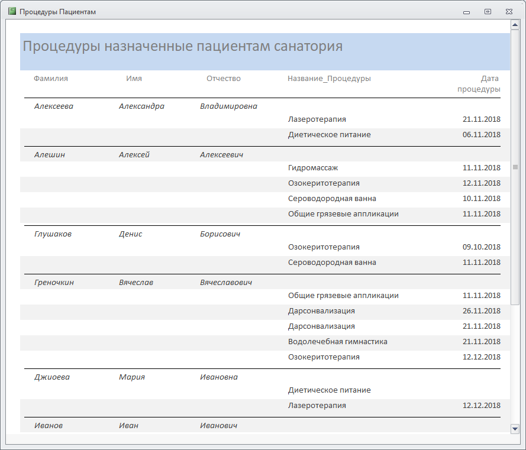Click the Отчество column header
This screenshot has width=526, height=450.
pyautogui.click(x=224, y=79)
